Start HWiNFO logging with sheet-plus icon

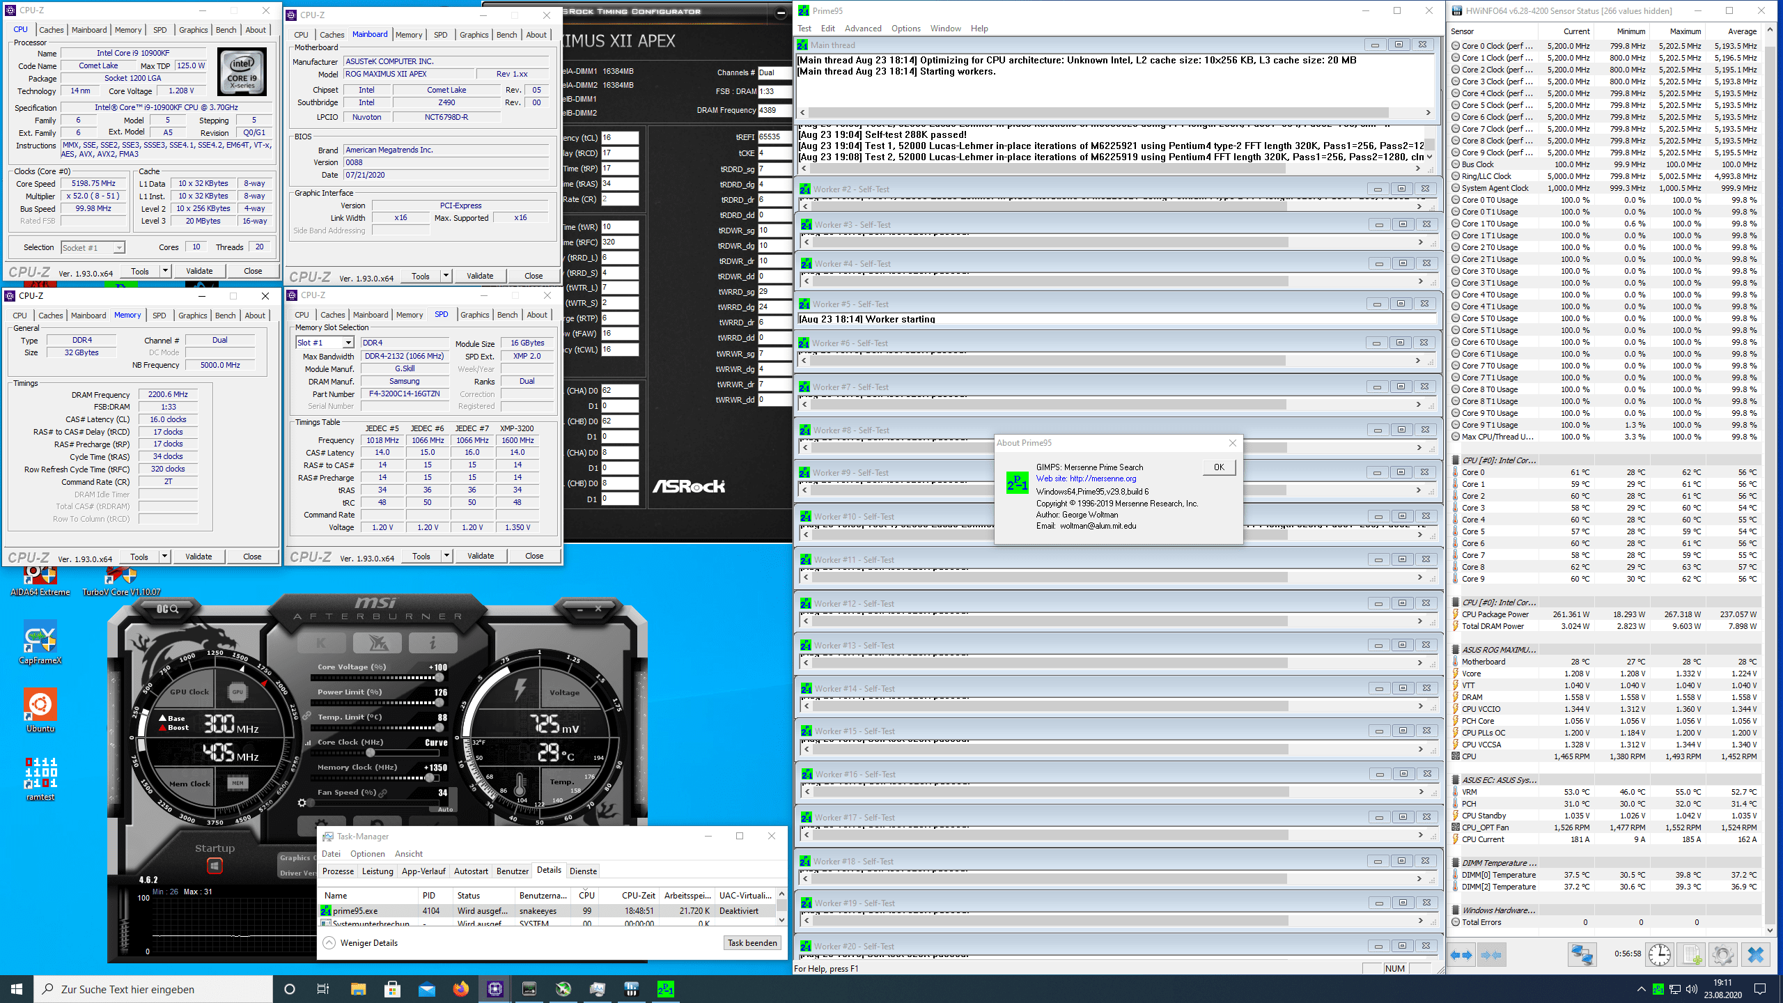coord(1692,955)
